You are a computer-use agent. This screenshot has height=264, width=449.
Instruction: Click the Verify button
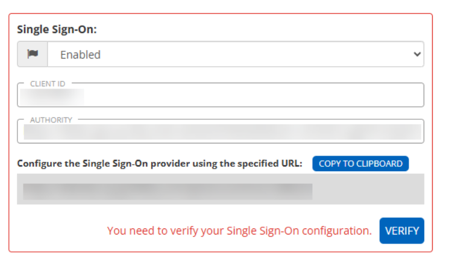click(401, 231)
